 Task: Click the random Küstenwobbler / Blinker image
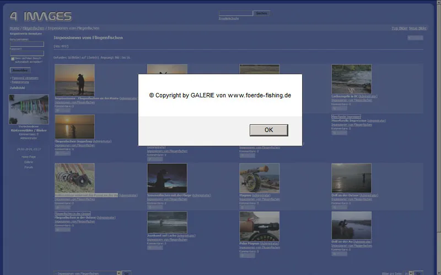click(29, 109)
